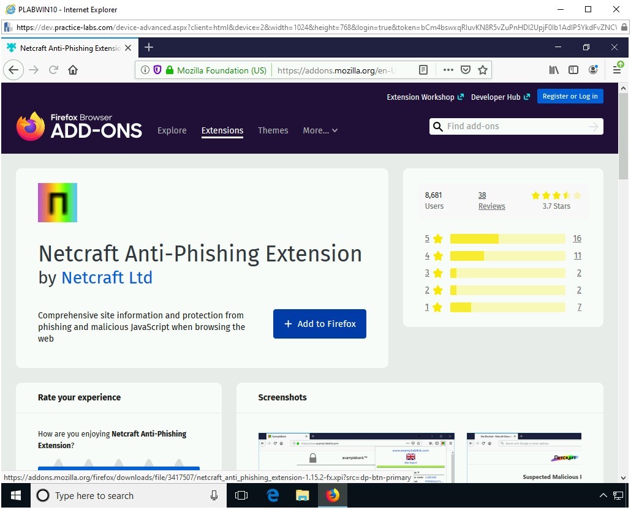The width and height of the screenshot is (631, 510).
Task: Open the Save to Pocket icon
Action: (466, 70)
